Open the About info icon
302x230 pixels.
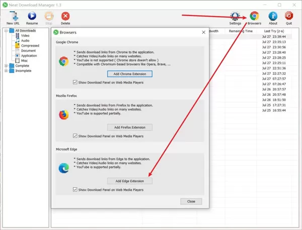point(273,18)
